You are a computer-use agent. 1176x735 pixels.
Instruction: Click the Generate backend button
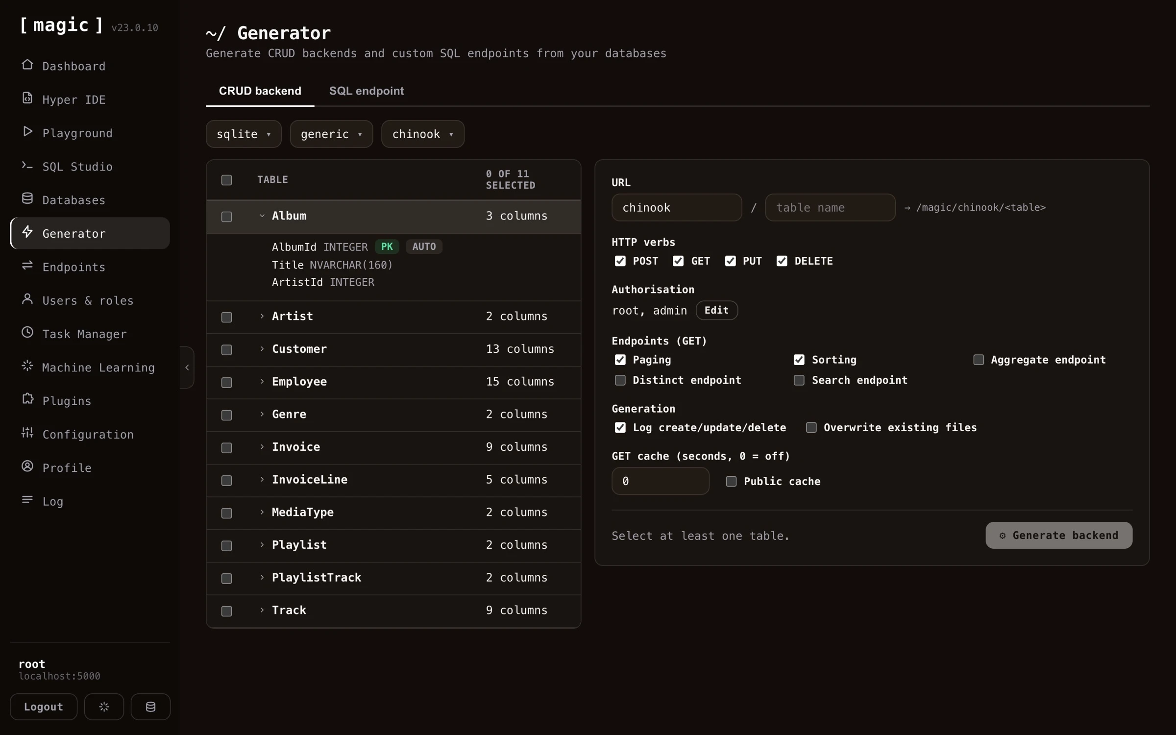(1059, 536)
